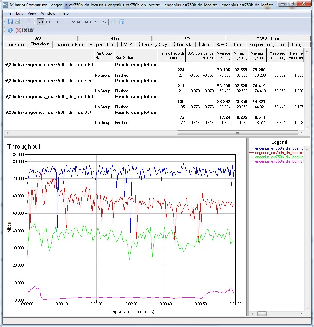Click the table horizontal scrollbar left arrow
The image size is (314, 327).
pos(7,133)
